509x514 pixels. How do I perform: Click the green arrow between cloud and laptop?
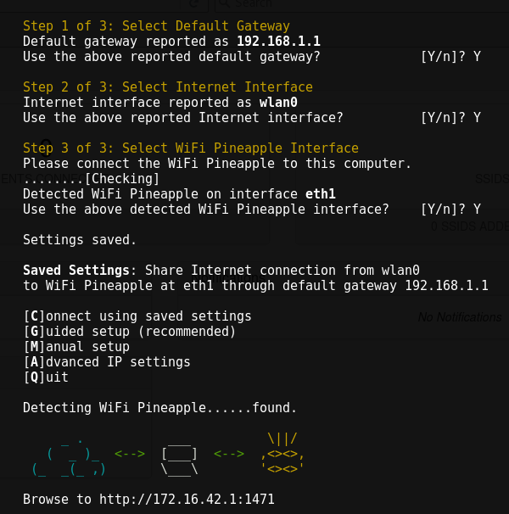(130, 454)
